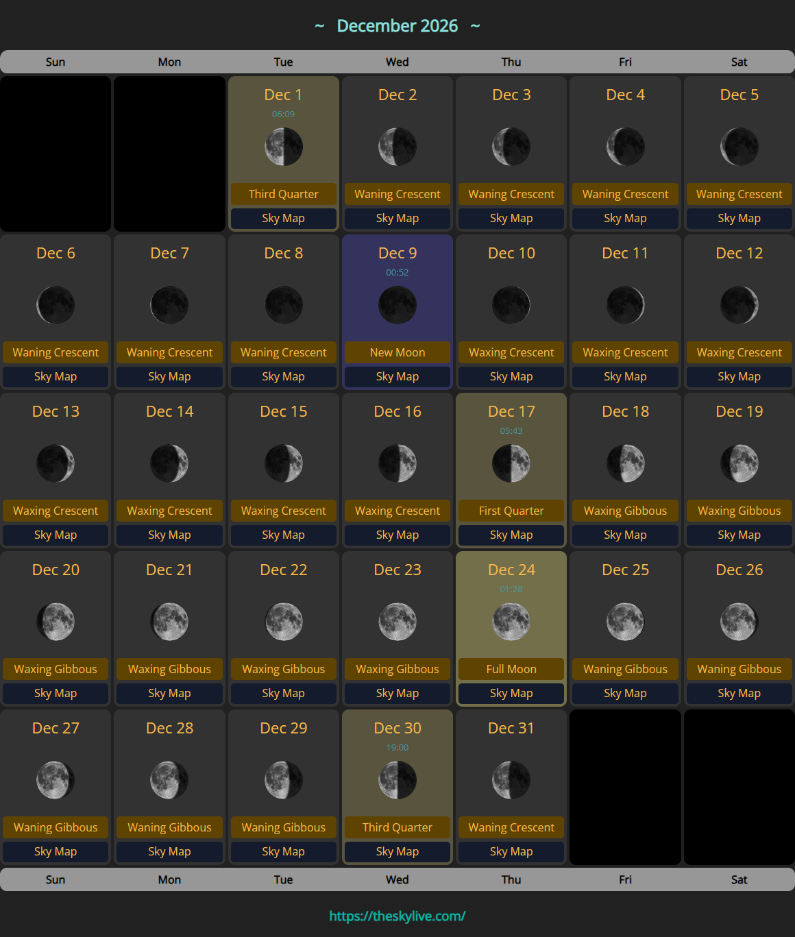Open the Sky Map for Dec 1
Image resolution: width=795 pixels, height=937 pixels.
point(283,218)
